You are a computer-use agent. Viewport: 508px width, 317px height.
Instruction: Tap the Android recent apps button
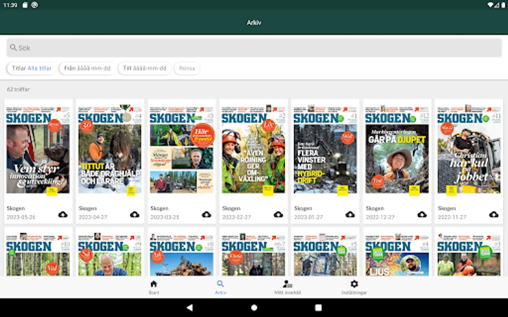[318, 307]
